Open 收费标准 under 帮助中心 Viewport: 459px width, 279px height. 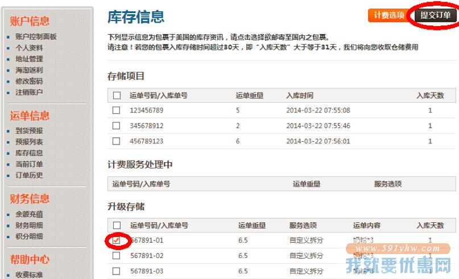29,275
